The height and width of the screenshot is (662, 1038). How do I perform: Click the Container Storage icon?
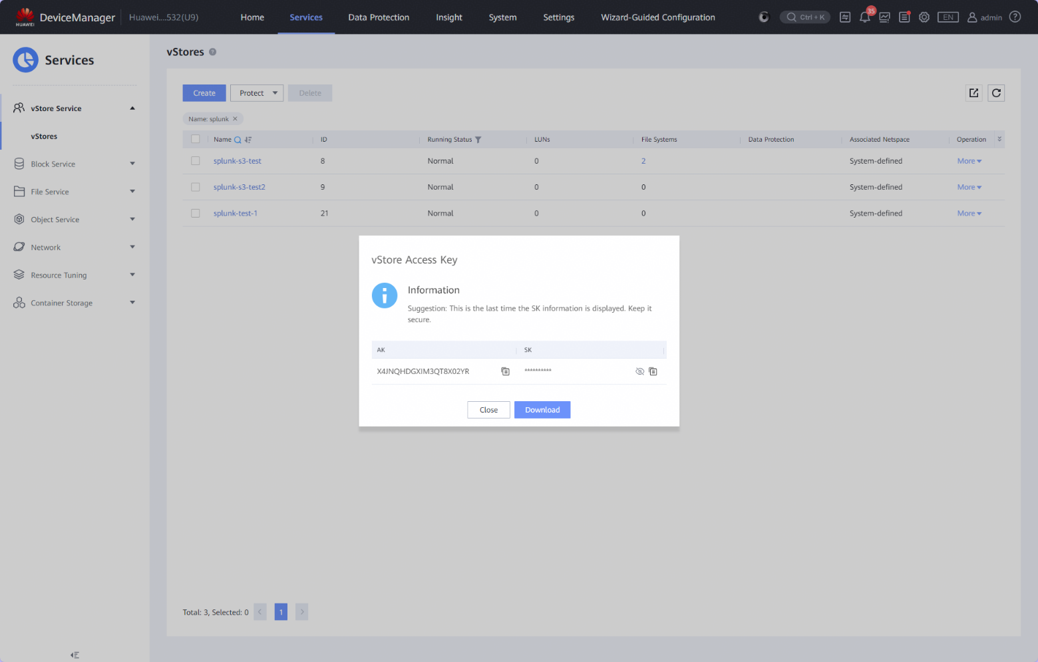(19, 303)
